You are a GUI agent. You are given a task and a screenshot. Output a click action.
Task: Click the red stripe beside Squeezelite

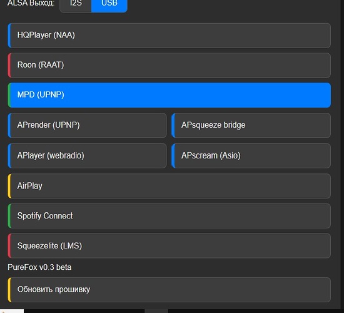point(9,246)
